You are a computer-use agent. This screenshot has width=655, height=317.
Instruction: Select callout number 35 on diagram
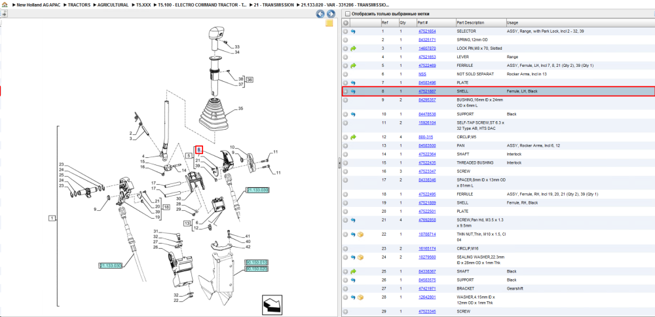point(240,109)
